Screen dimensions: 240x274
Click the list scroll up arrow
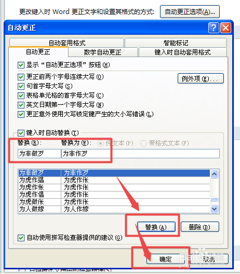(x=214, y=174)
